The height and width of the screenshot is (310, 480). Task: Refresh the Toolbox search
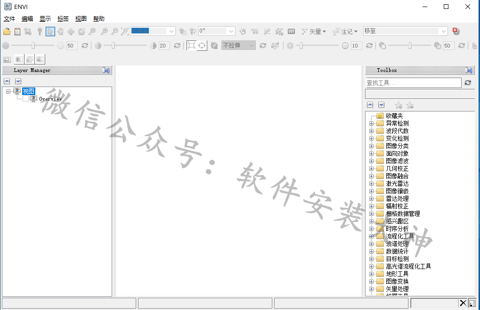pyautogui.click(x=468, y=82)
